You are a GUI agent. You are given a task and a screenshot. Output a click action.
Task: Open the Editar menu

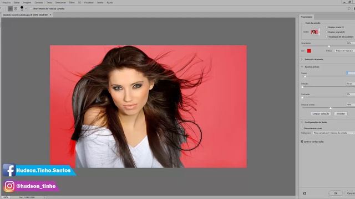pos(17,2)
